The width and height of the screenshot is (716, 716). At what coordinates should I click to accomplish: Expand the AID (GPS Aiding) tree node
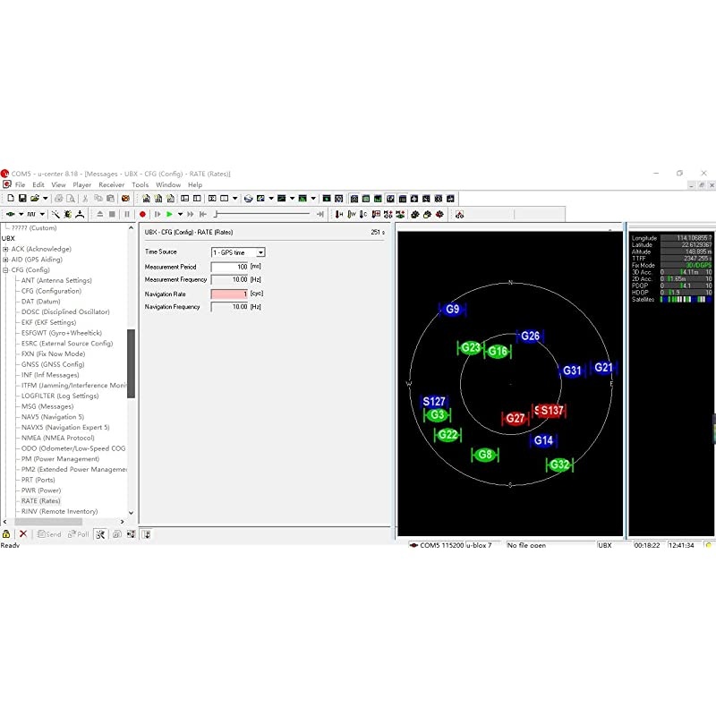[x=6, y=260]
